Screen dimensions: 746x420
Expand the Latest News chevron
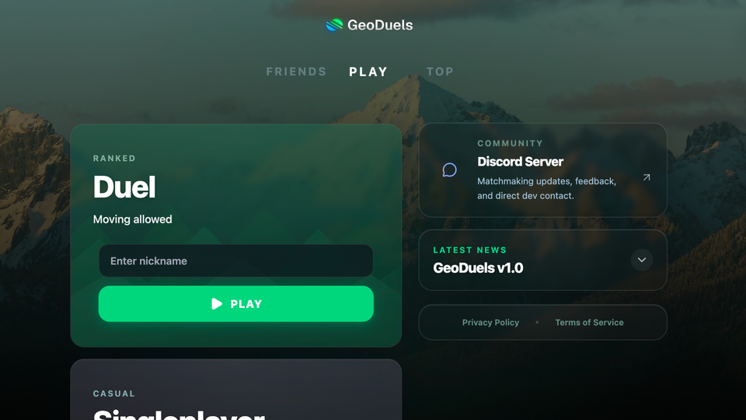tap(642, 260)
